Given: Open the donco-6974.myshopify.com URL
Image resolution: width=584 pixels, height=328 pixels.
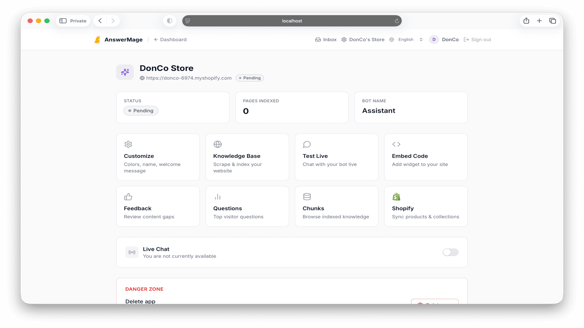Looking at the screenshot, I should (x=189, y=78).
